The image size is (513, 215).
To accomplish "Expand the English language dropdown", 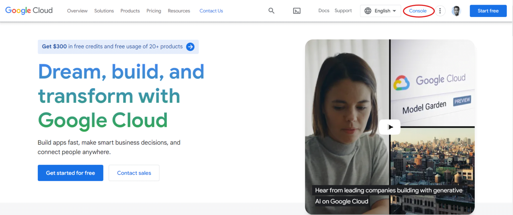I will point(383,10).
